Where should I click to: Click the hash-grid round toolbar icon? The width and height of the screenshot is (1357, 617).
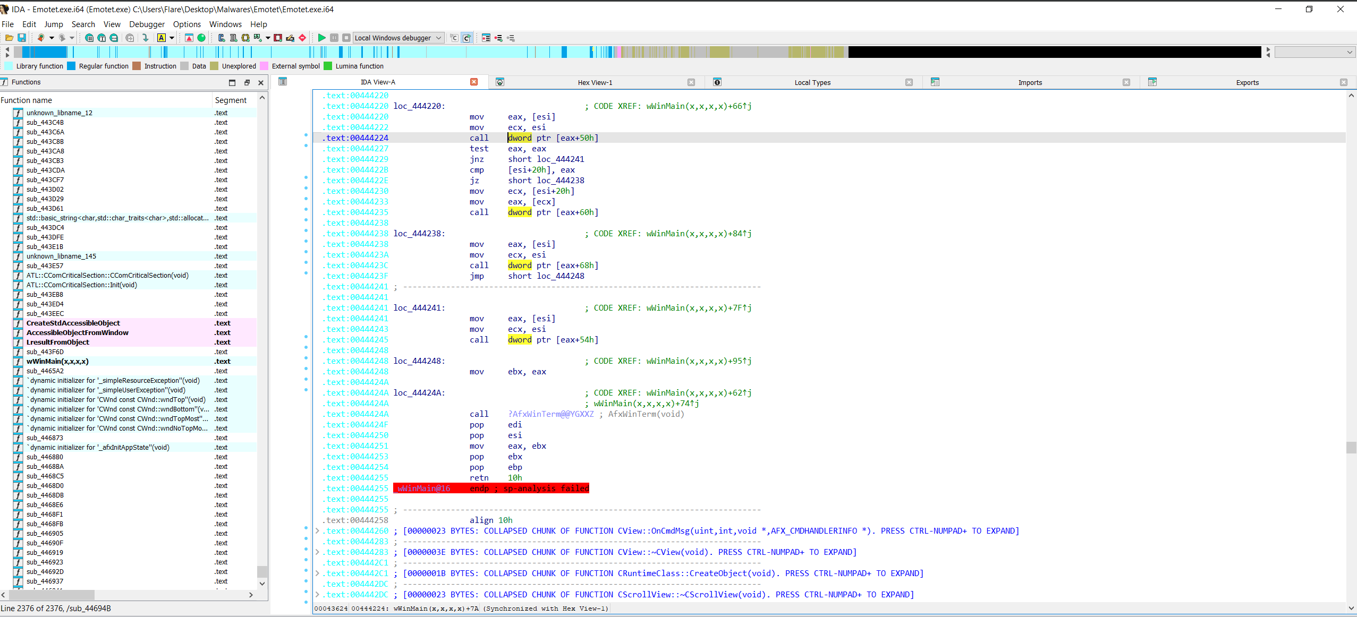(89, 38)
